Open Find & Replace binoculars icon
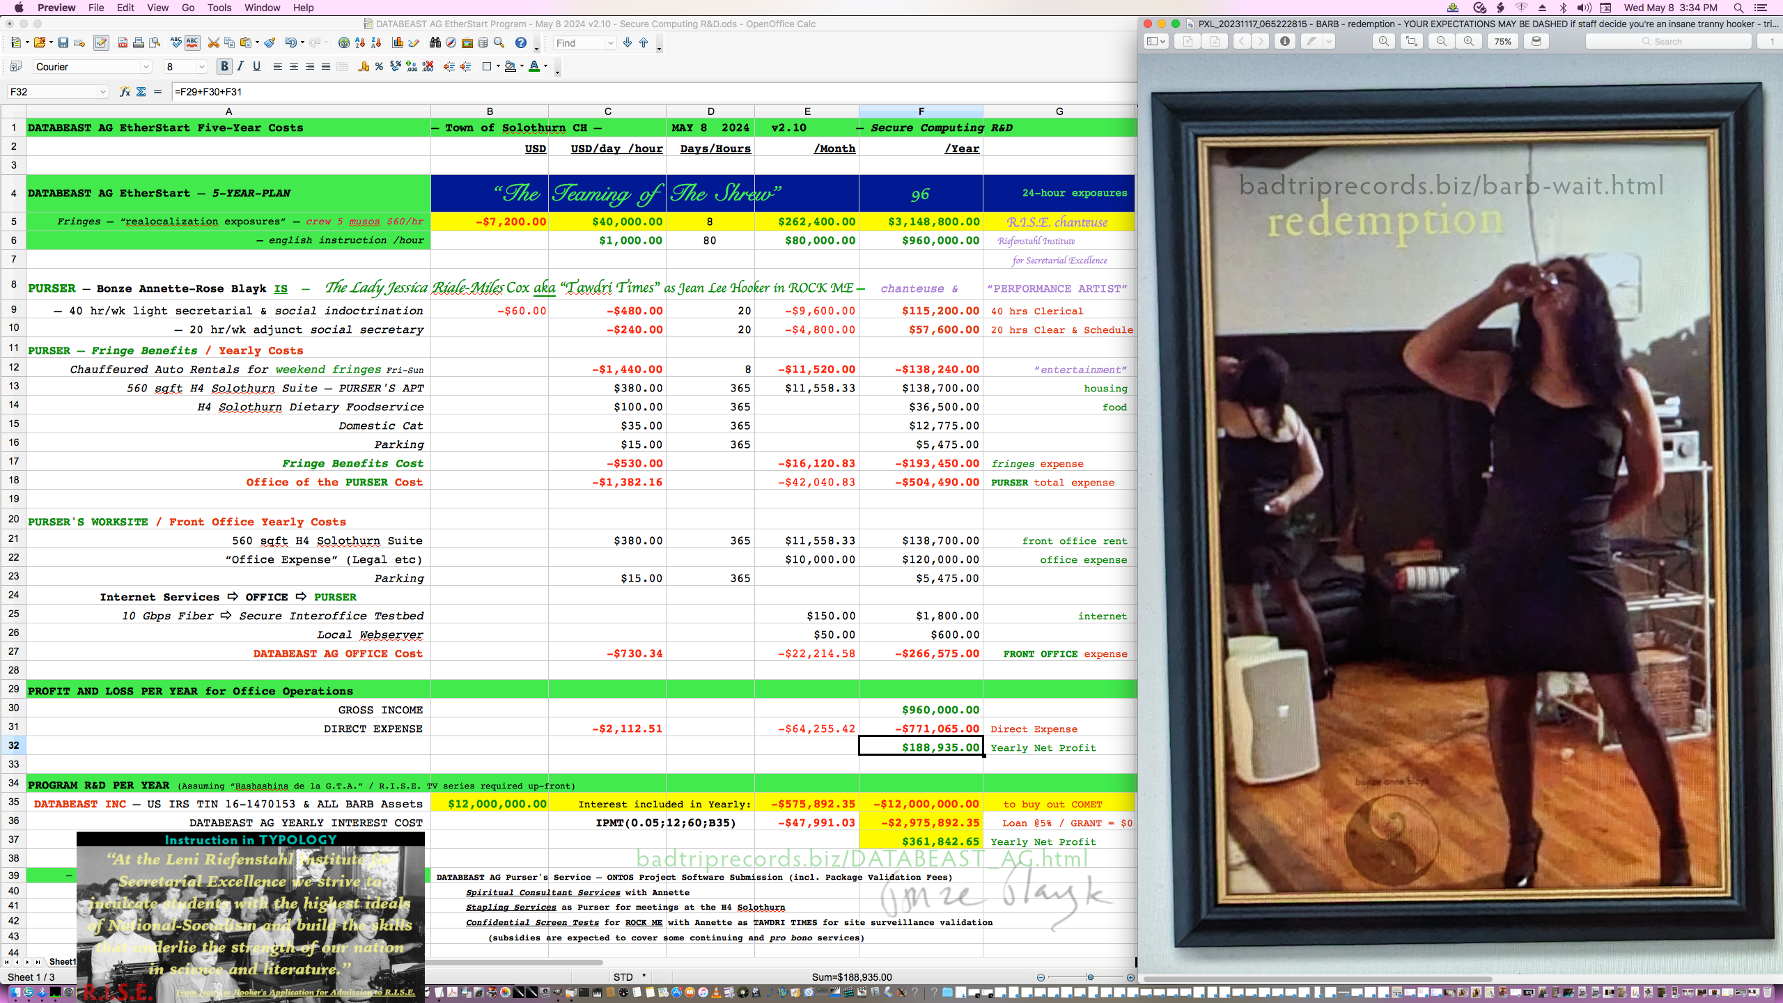The width and height of the screenshot is (1783, 1003). coord(435,43)
